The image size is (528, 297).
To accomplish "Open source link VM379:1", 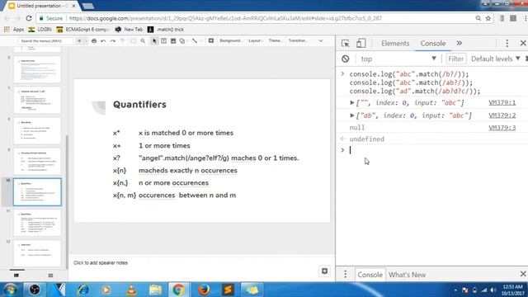I will click(502, 102).
